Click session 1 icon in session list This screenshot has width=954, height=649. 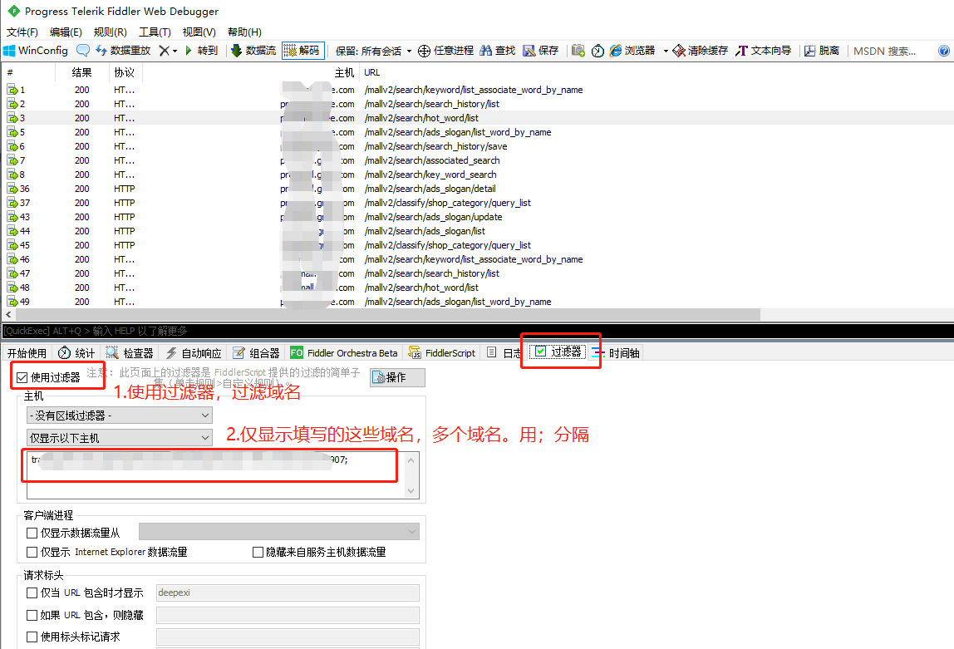coord(12,90)
